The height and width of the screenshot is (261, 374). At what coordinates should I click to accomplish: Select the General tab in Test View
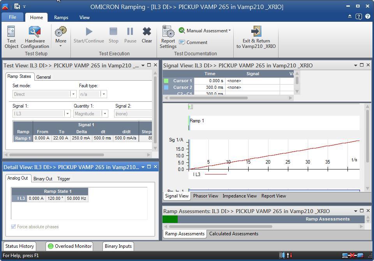(43, 77)
